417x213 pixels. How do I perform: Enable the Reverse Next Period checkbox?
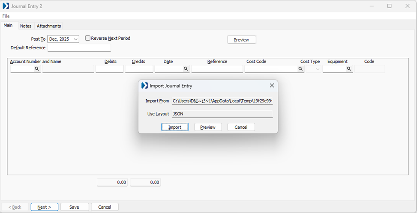pyautogui.click(x=88, y=38)
